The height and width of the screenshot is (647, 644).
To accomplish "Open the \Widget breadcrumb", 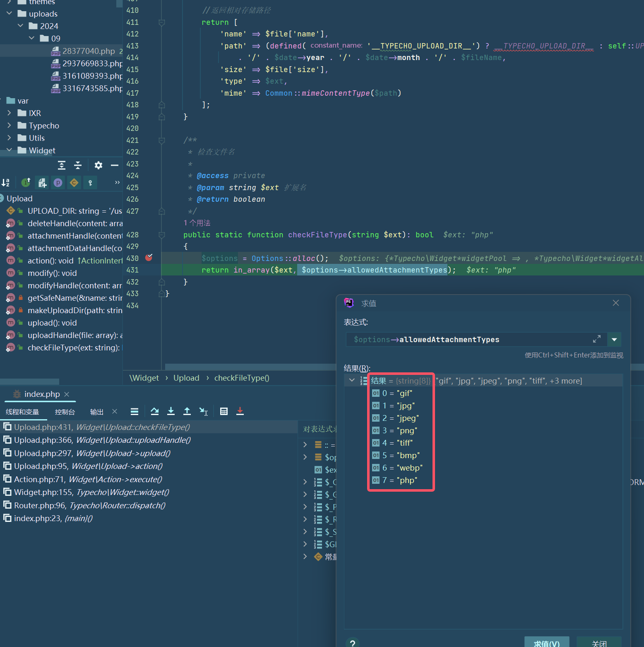I will pos(144,378).
